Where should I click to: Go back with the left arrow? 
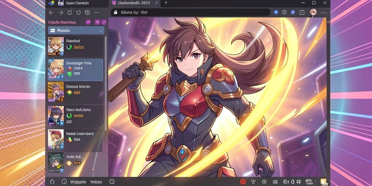pos(51,13)
